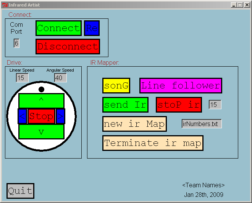Click the green Connect button
The height and width of the screenshot is (203, 252).
point(58,28)
